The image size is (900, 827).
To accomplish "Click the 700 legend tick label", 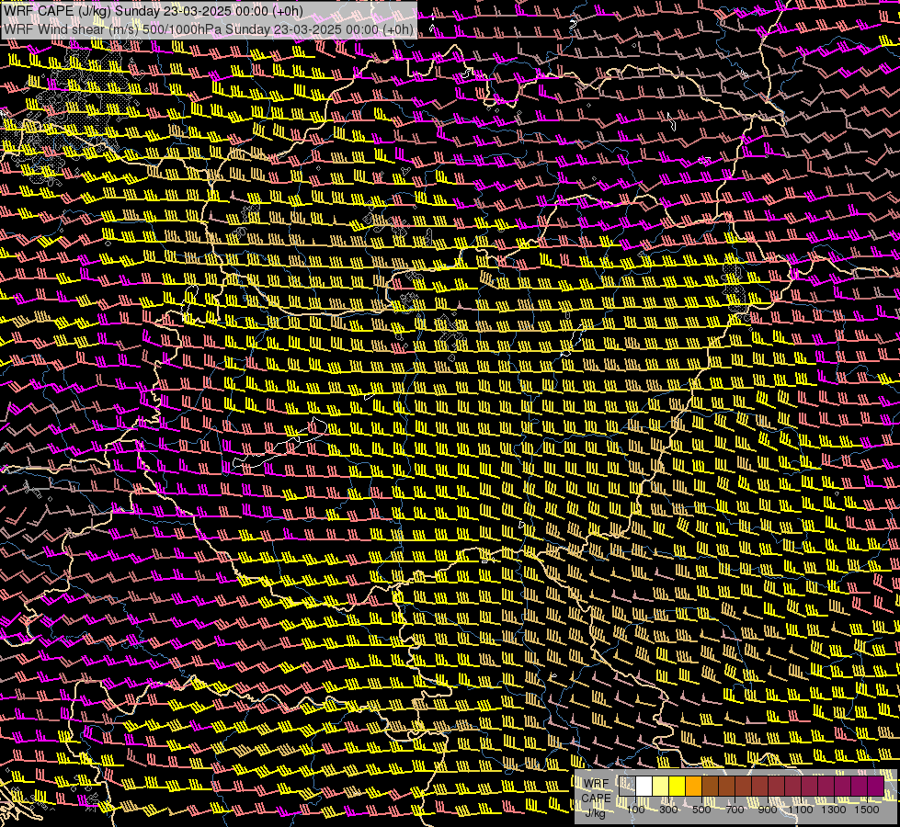I will (x=735, y=810).
